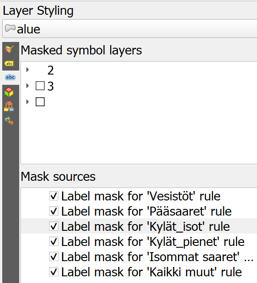Expand the tree item labeled 2

coord(27,70)
